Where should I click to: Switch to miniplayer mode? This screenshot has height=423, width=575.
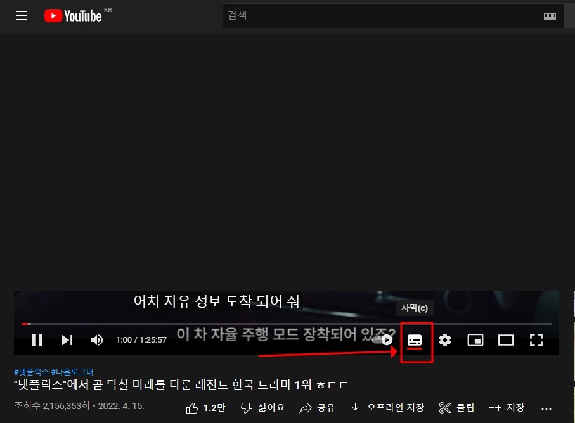475,340
